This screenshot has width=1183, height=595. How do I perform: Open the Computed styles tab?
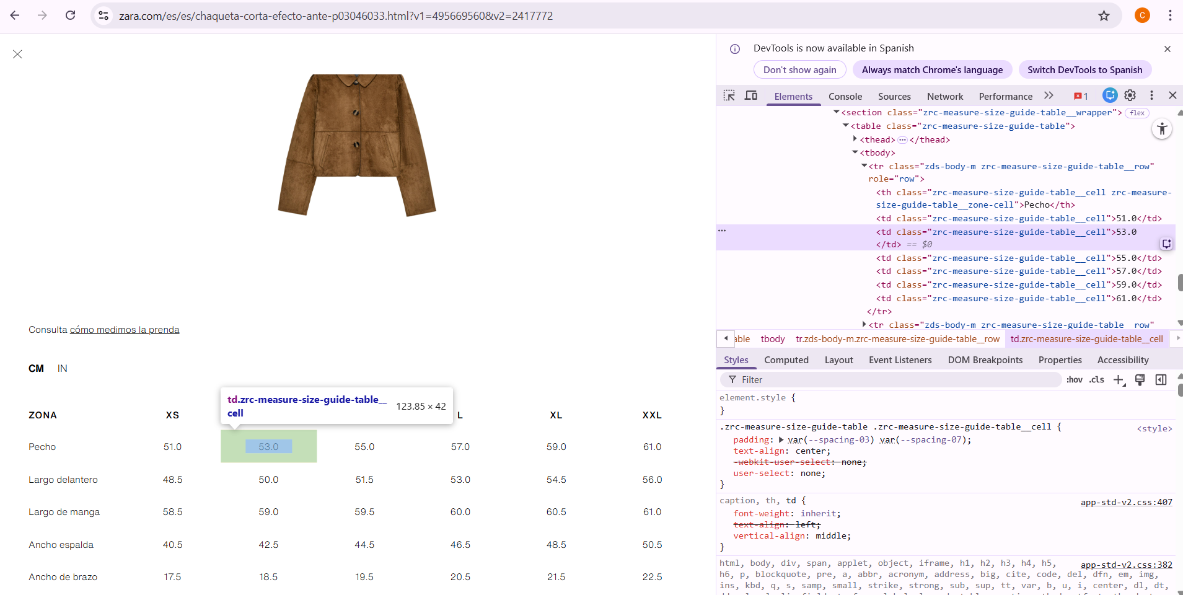click(x=786, y=359)
